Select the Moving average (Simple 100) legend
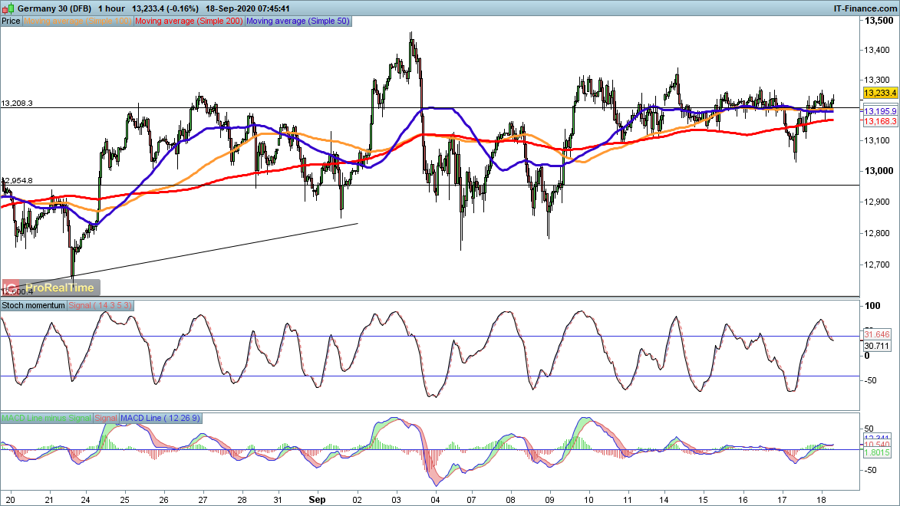This screenshot has width=900, height=506. (x=77, y=21)
